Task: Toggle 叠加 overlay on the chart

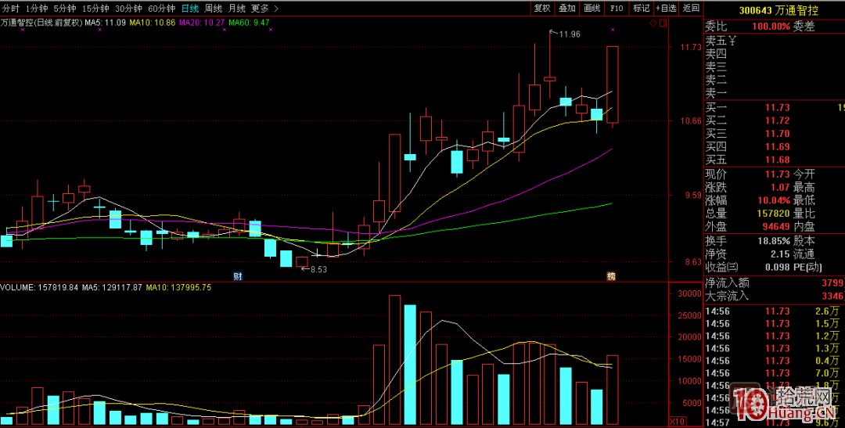Action: (x=567, y=9)
